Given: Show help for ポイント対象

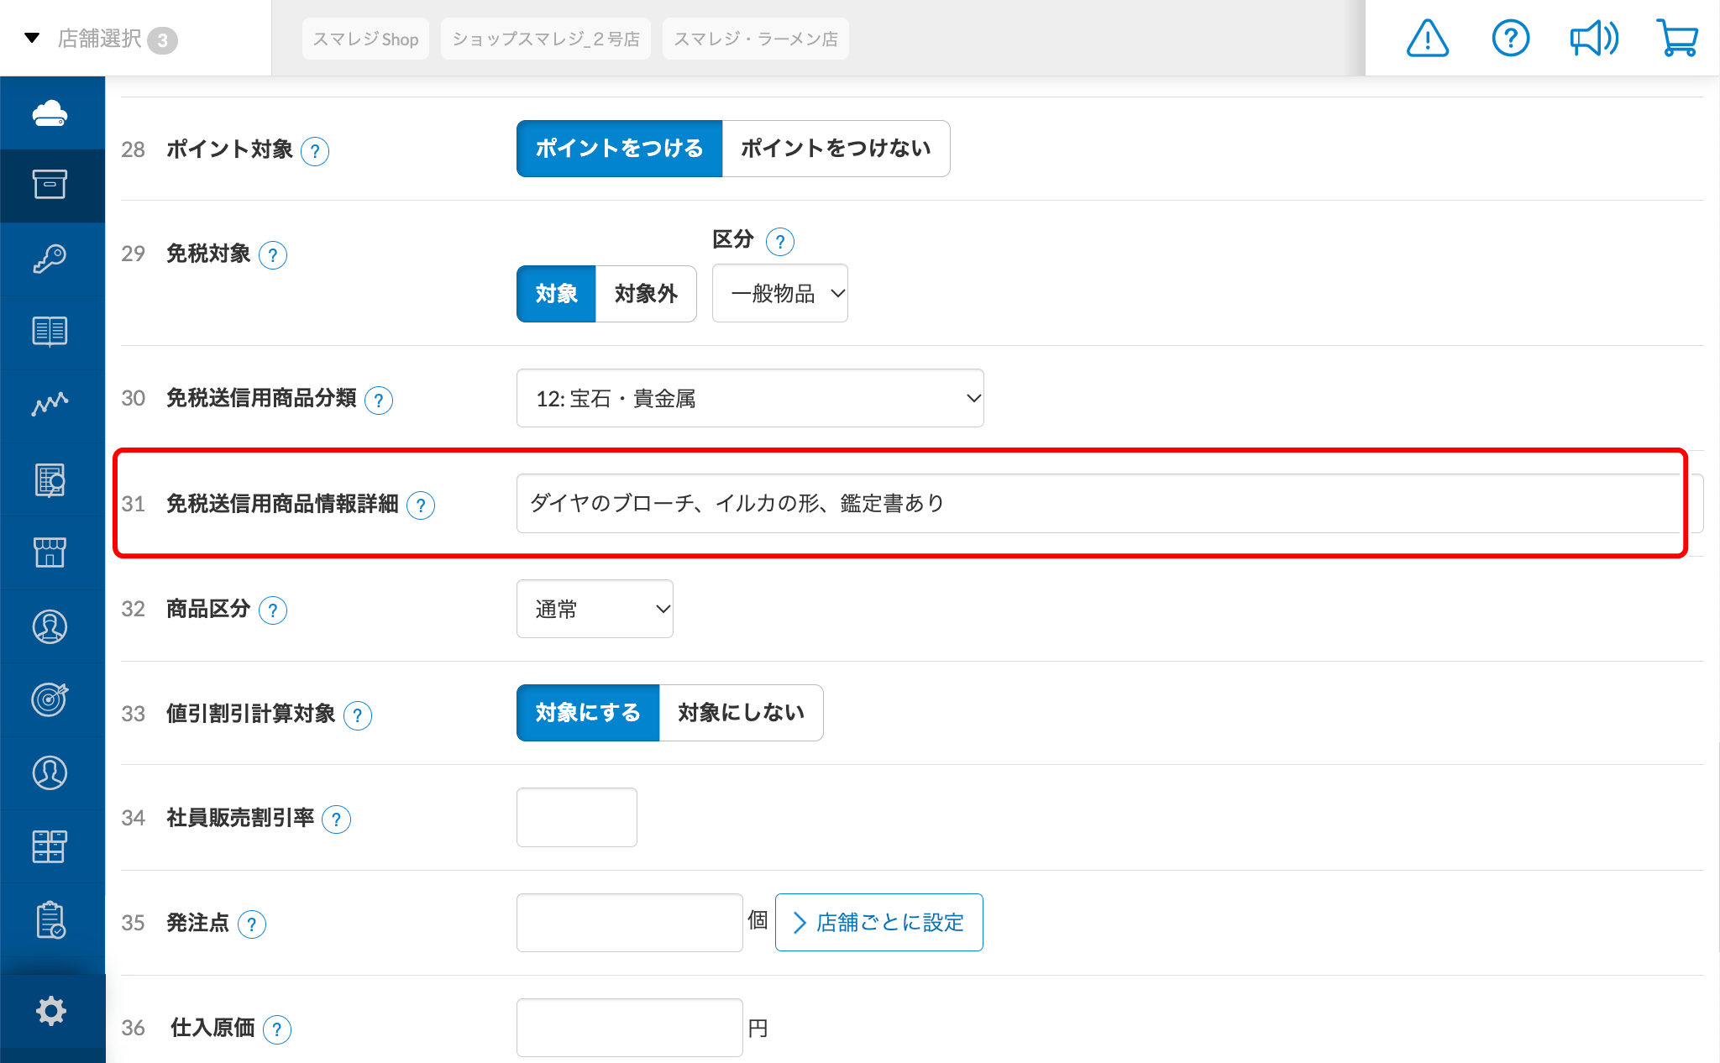Looking at the screenshot, I should (x=315, y=151).
